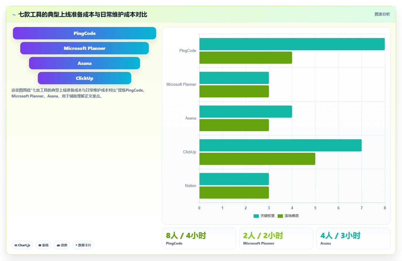Viewport: 402px width, 261px height.
Task: Click Notion's green 落地难度 bar
Action: coord(234,193)
